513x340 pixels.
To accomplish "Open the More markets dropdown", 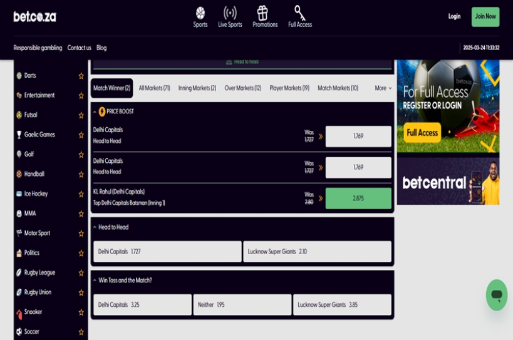I will 383,88.
